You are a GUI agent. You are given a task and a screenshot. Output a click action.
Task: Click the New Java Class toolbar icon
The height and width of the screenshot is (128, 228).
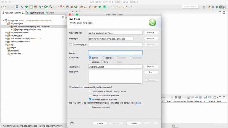[76, 7]
